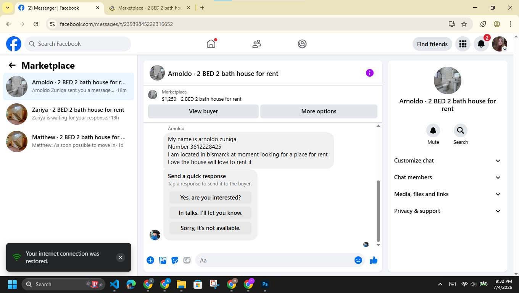
Task: Choose a sticker icon
Action: [x=175, y=260]
